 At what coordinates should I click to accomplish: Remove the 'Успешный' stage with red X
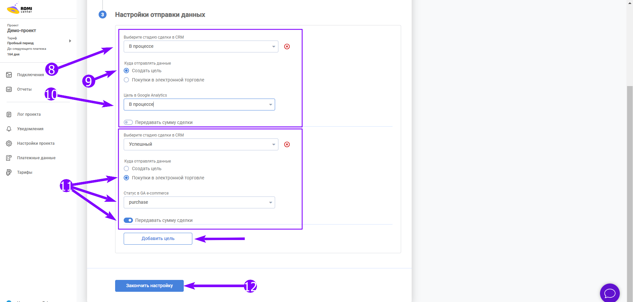[x=287, y=144]
